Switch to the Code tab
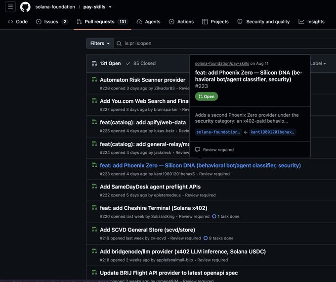This screenshot has height=282, width=336. (x=18, y=22)
